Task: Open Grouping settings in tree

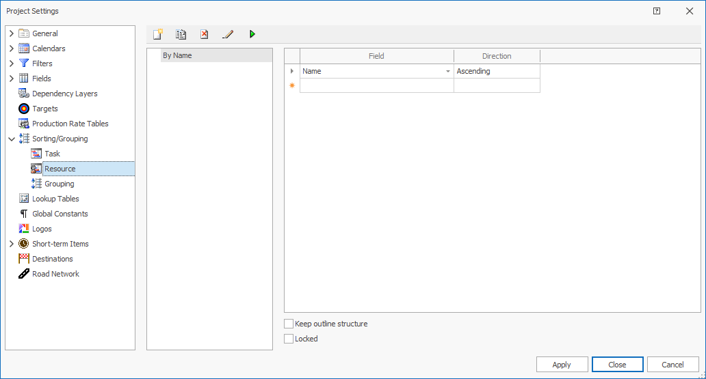Action: pyautogui.click(x=59, y=184)
